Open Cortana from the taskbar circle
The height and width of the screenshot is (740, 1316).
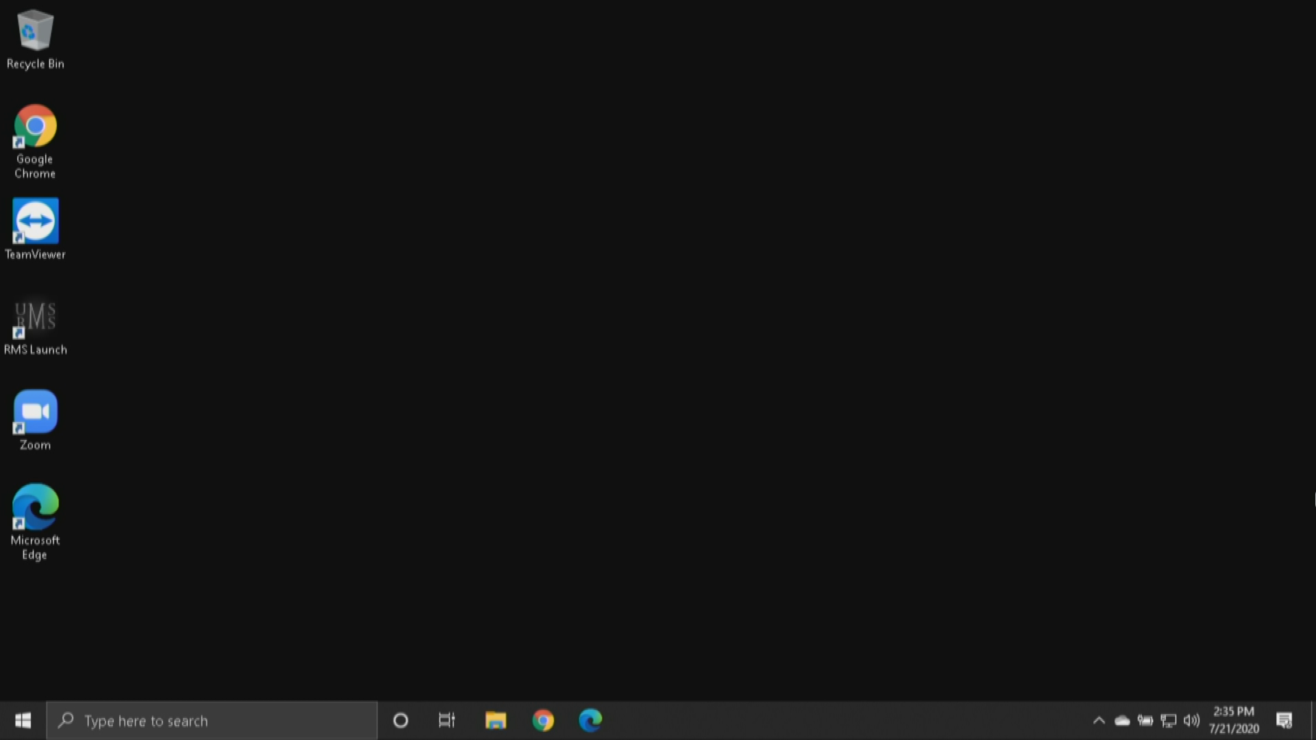pos(401,721)
